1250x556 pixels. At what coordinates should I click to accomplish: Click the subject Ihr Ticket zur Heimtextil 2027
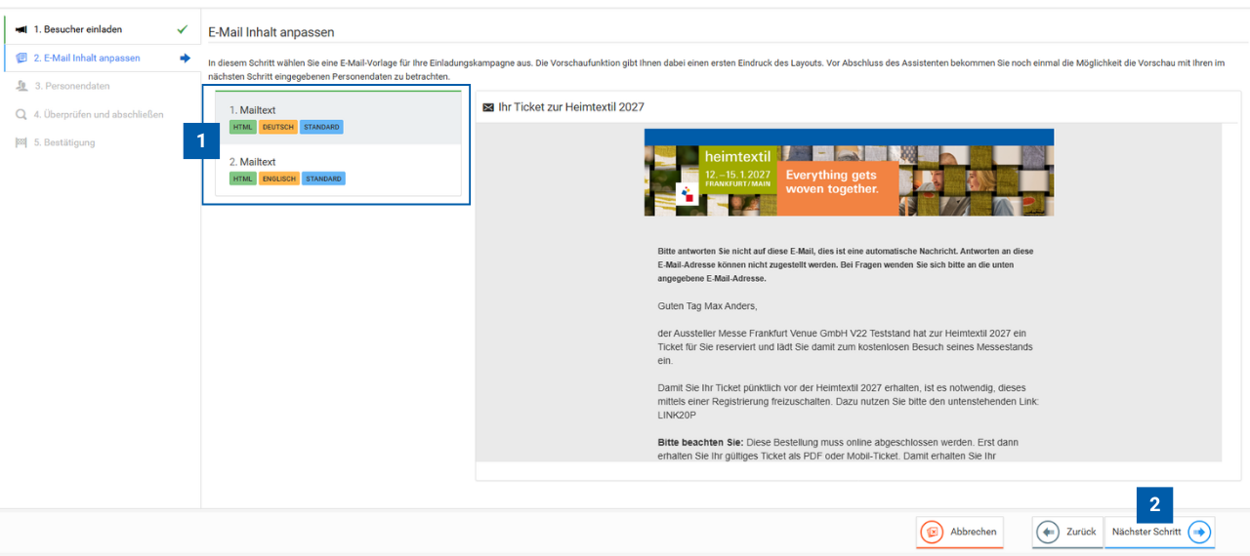pos(571,107)
